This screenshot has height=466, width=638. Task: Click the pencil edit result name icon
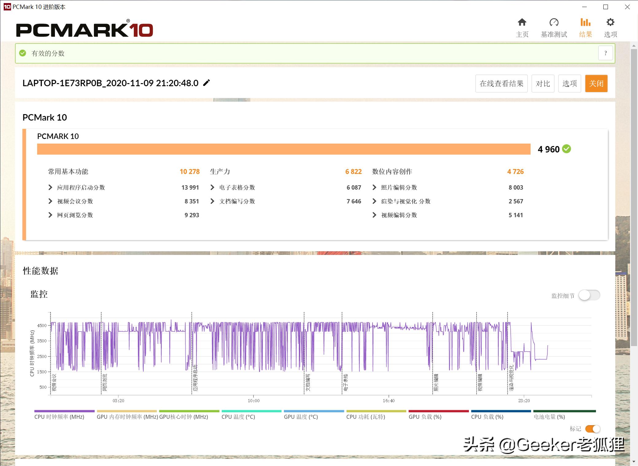[x=207, y=83]
